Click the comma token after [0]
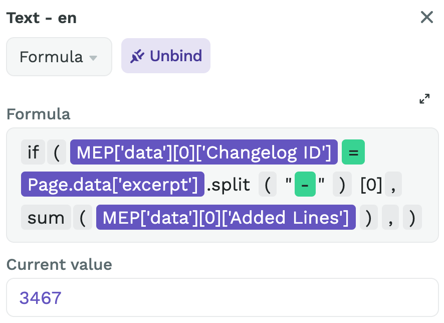The image size is (444, 323). 392,185
